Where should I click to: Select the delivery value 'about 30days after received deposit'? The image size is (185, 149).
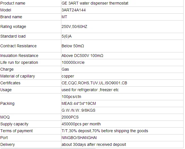pyautogui.click(x=94, y=144)
